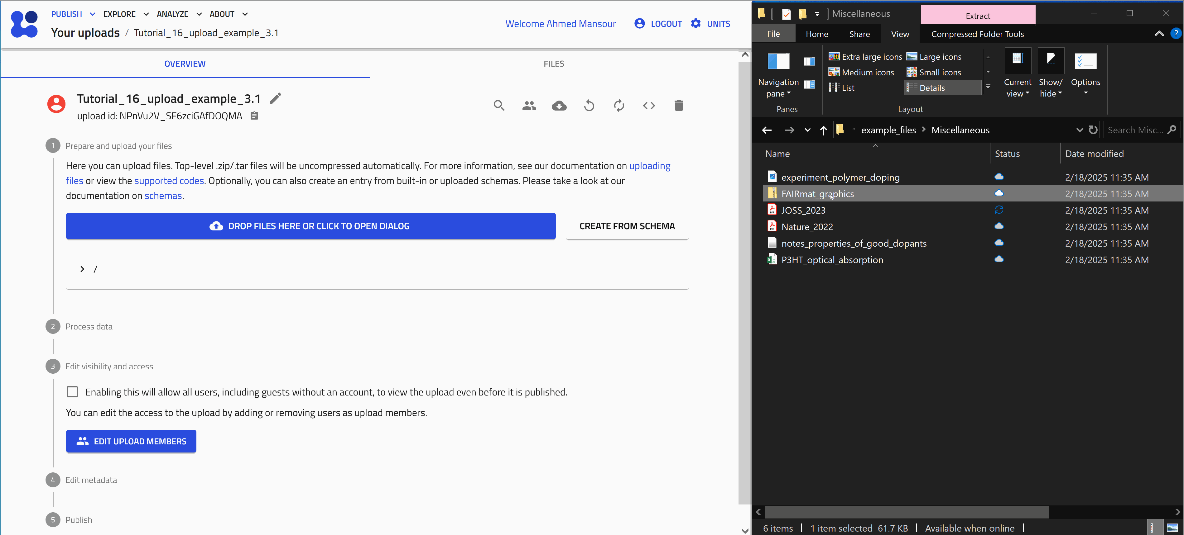Image resolution: width=1184 pixels, height=535 pixels.
Task: Expand the root folder tree chevron
Action: pos(82,269)
